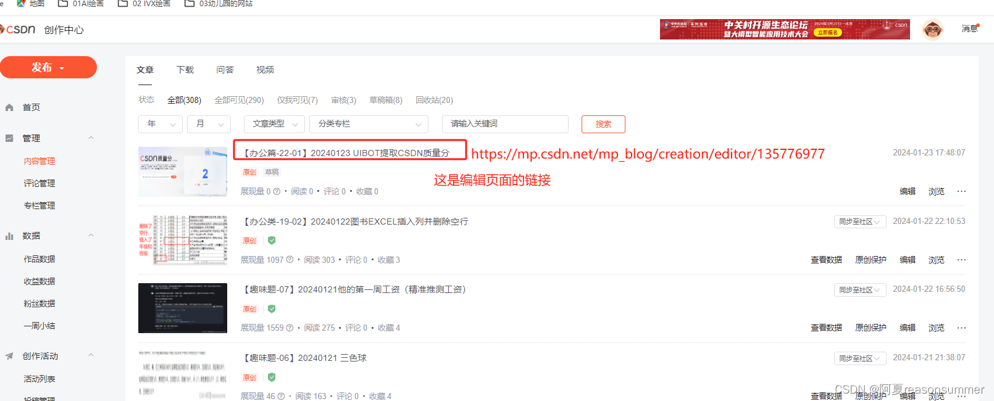Filter by 草稿箱(8) status
994x401 pixels.
386,100
